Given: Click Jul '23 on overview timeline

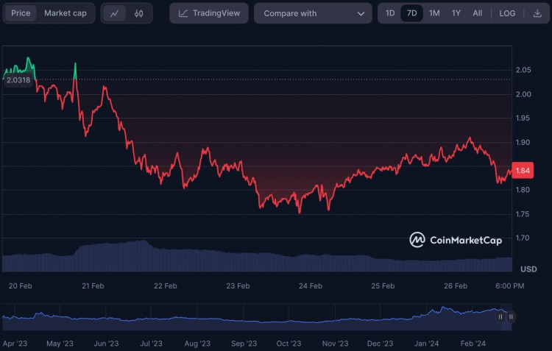Looking at the screenshot, I should 151,344.
